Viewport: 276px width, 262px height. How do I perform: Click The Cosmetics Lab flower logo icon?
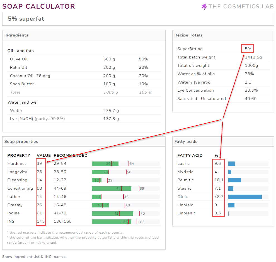tap(204, 6)
